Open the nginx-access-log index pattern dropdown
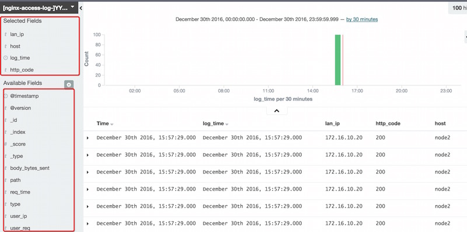The image size is (467, 232). (39, 8)
